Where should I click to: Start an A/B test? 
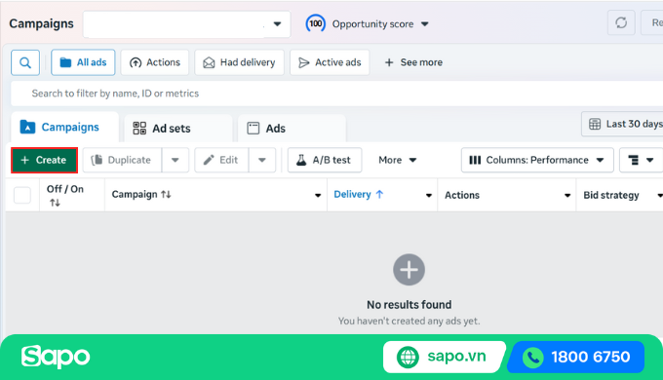click(x=325, y=160)
